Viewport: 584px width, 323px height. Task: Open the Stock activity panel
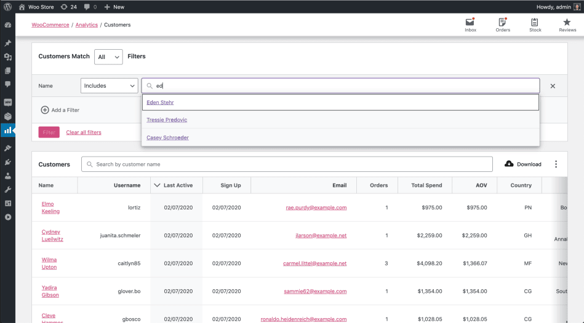coord(535,25)
